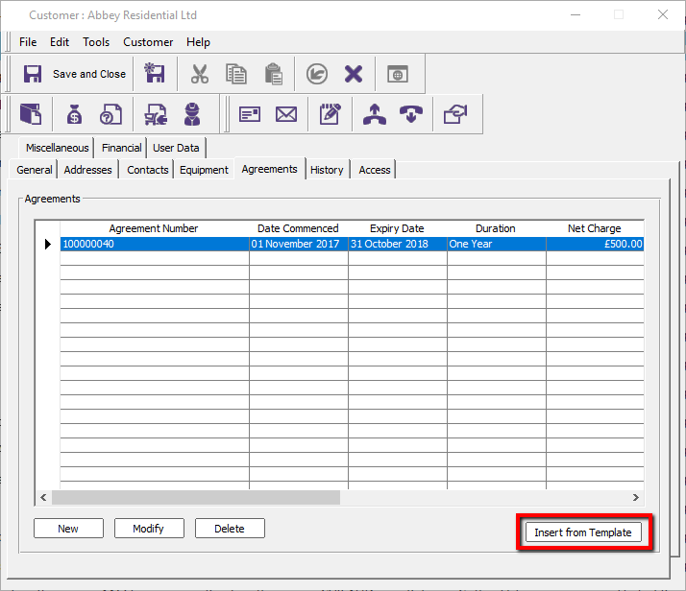Image resolution: width=686 pixels, height=591 pixels.
Task: Click the Copy documents icon
Action: (x=236, y=74)
